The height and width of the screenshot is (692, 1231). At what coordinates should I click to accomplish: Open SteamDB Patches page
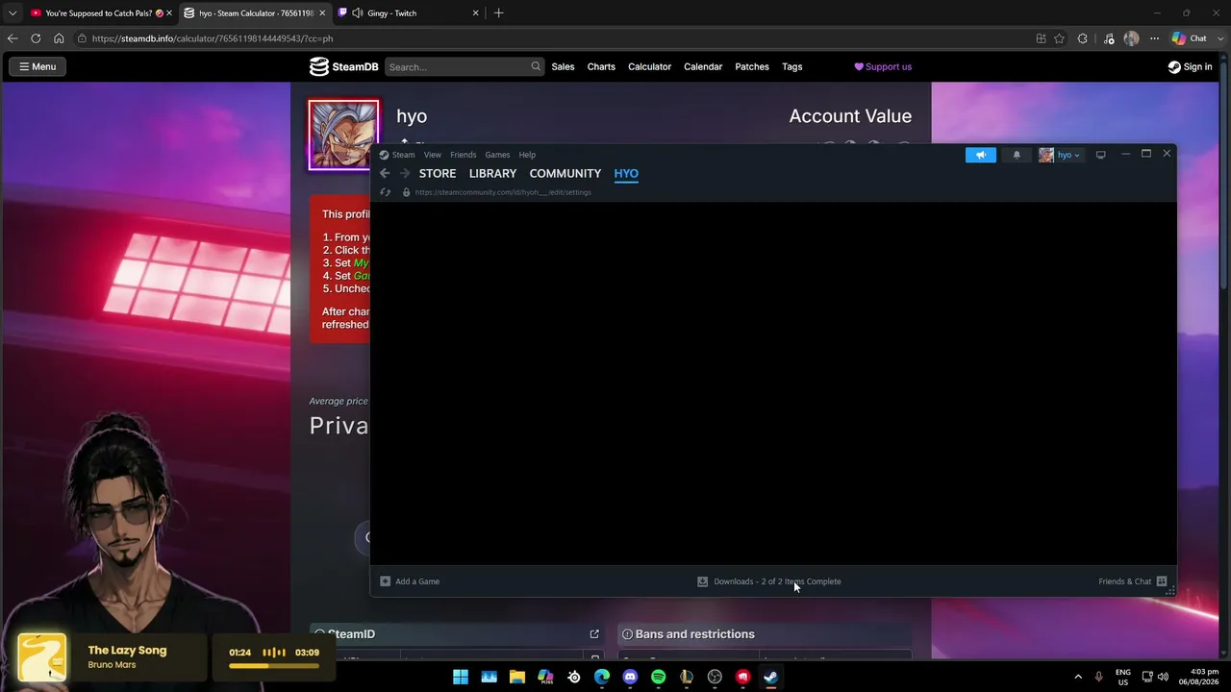coord(752,66)
